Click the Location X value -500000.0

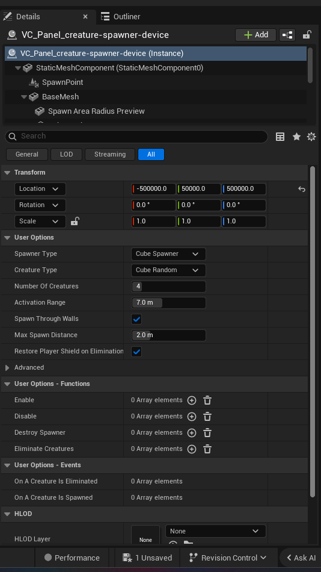[x=153, y=189]
